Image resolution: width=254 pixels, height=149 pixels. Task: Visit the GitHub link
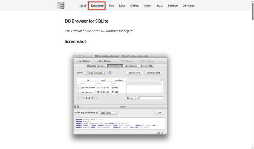tap(135, 6)
